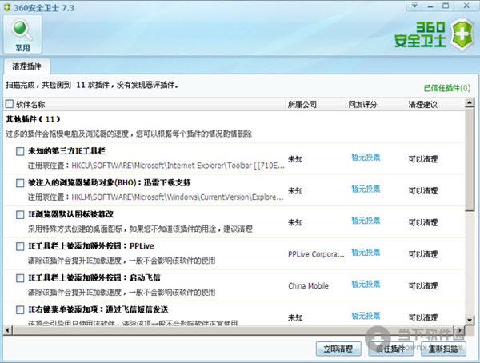Click the HKLM Explorer registry path text
Screen dimensions: 480x363
click(178, 197)
